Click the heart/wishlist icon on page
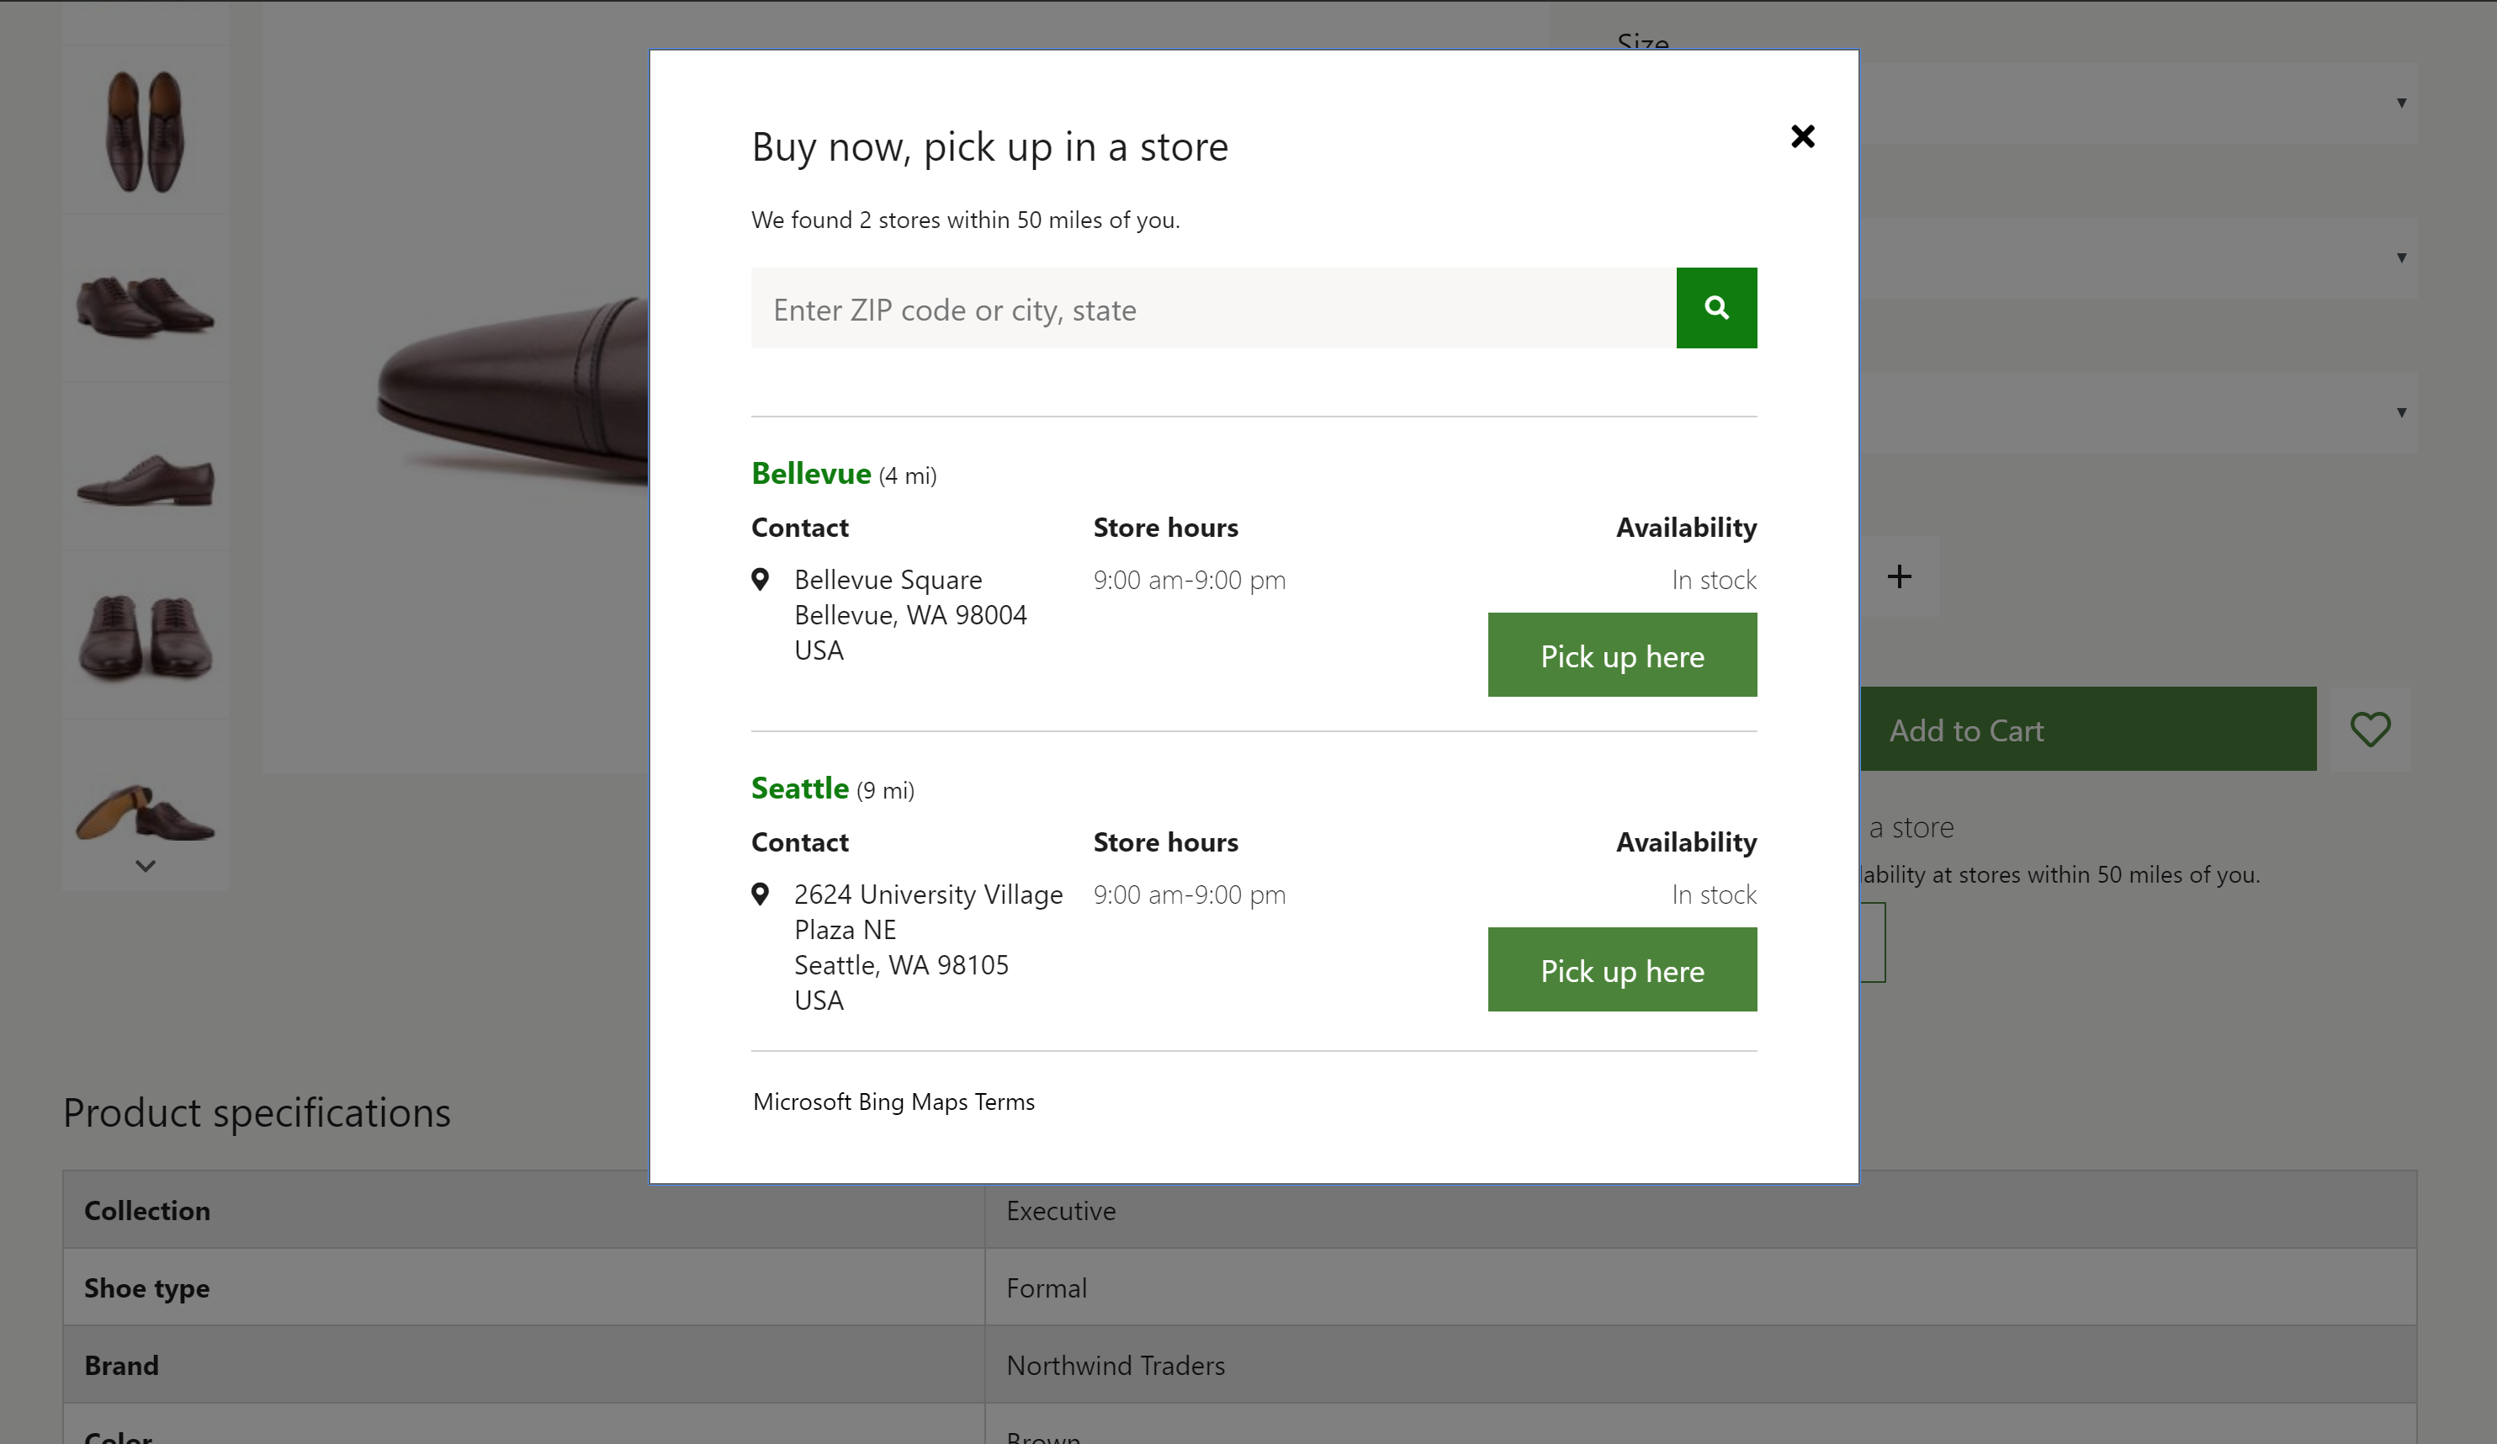 point(2373,729)
